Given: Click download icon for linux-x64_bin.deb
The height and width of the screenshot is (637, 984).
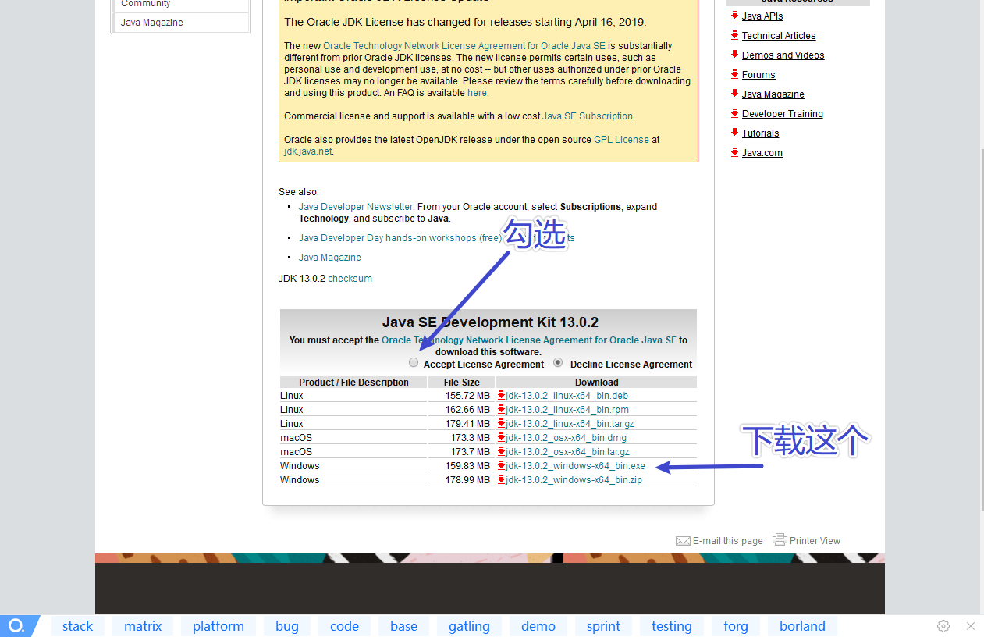Looking at the screenshot, I should [x=501, y=395].
